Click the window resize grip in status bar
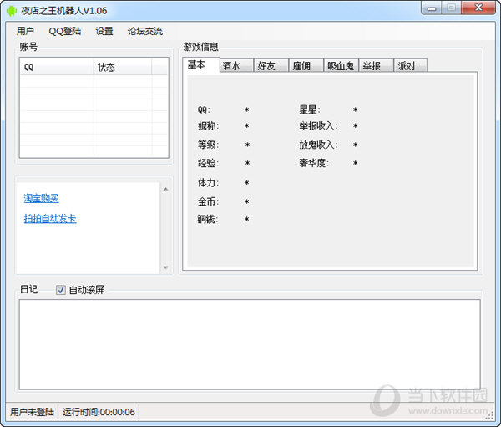 pos(489,415)
